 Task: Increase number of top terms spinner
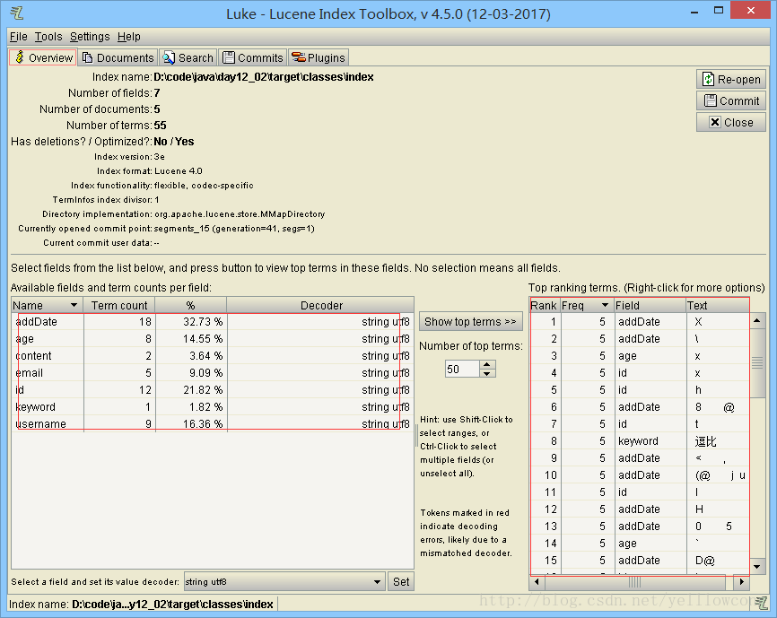(487, 364)
